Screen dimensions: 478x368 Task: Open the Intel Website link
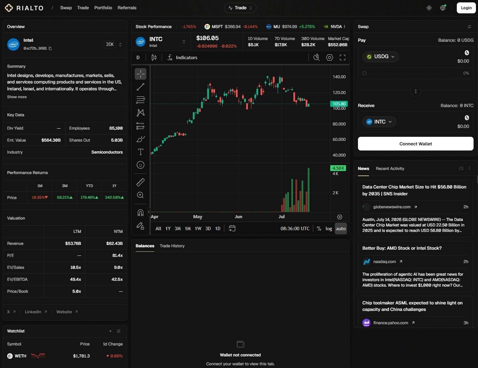(67, 312)
